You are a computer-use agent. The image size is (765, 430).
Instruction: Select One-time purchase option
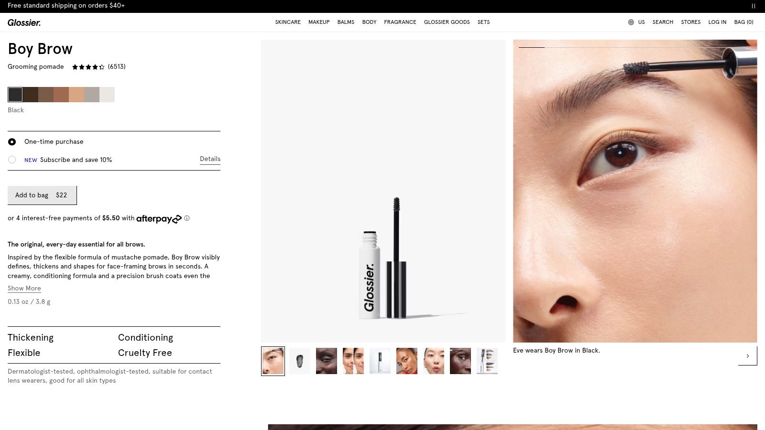coord(12,142)
